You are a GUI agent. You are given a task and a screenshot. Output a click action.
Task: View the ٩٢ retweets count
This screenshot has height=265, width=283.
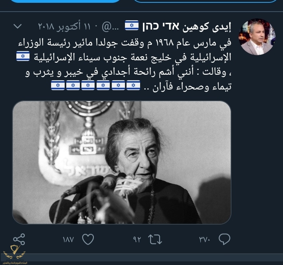pos(137,239)
